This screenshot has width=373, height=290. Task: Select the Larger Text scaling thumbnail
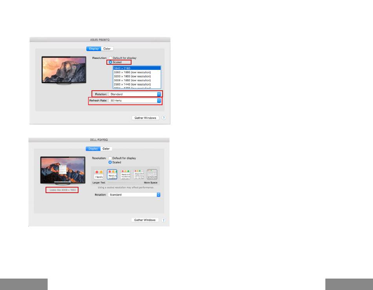pos(99,175)
